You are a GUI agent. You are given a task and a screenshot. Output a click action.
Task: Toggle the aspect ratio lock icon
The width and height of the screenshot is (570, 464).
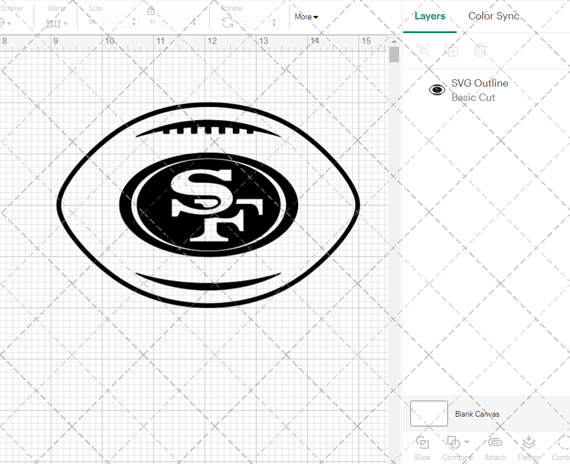coord(151,10)
